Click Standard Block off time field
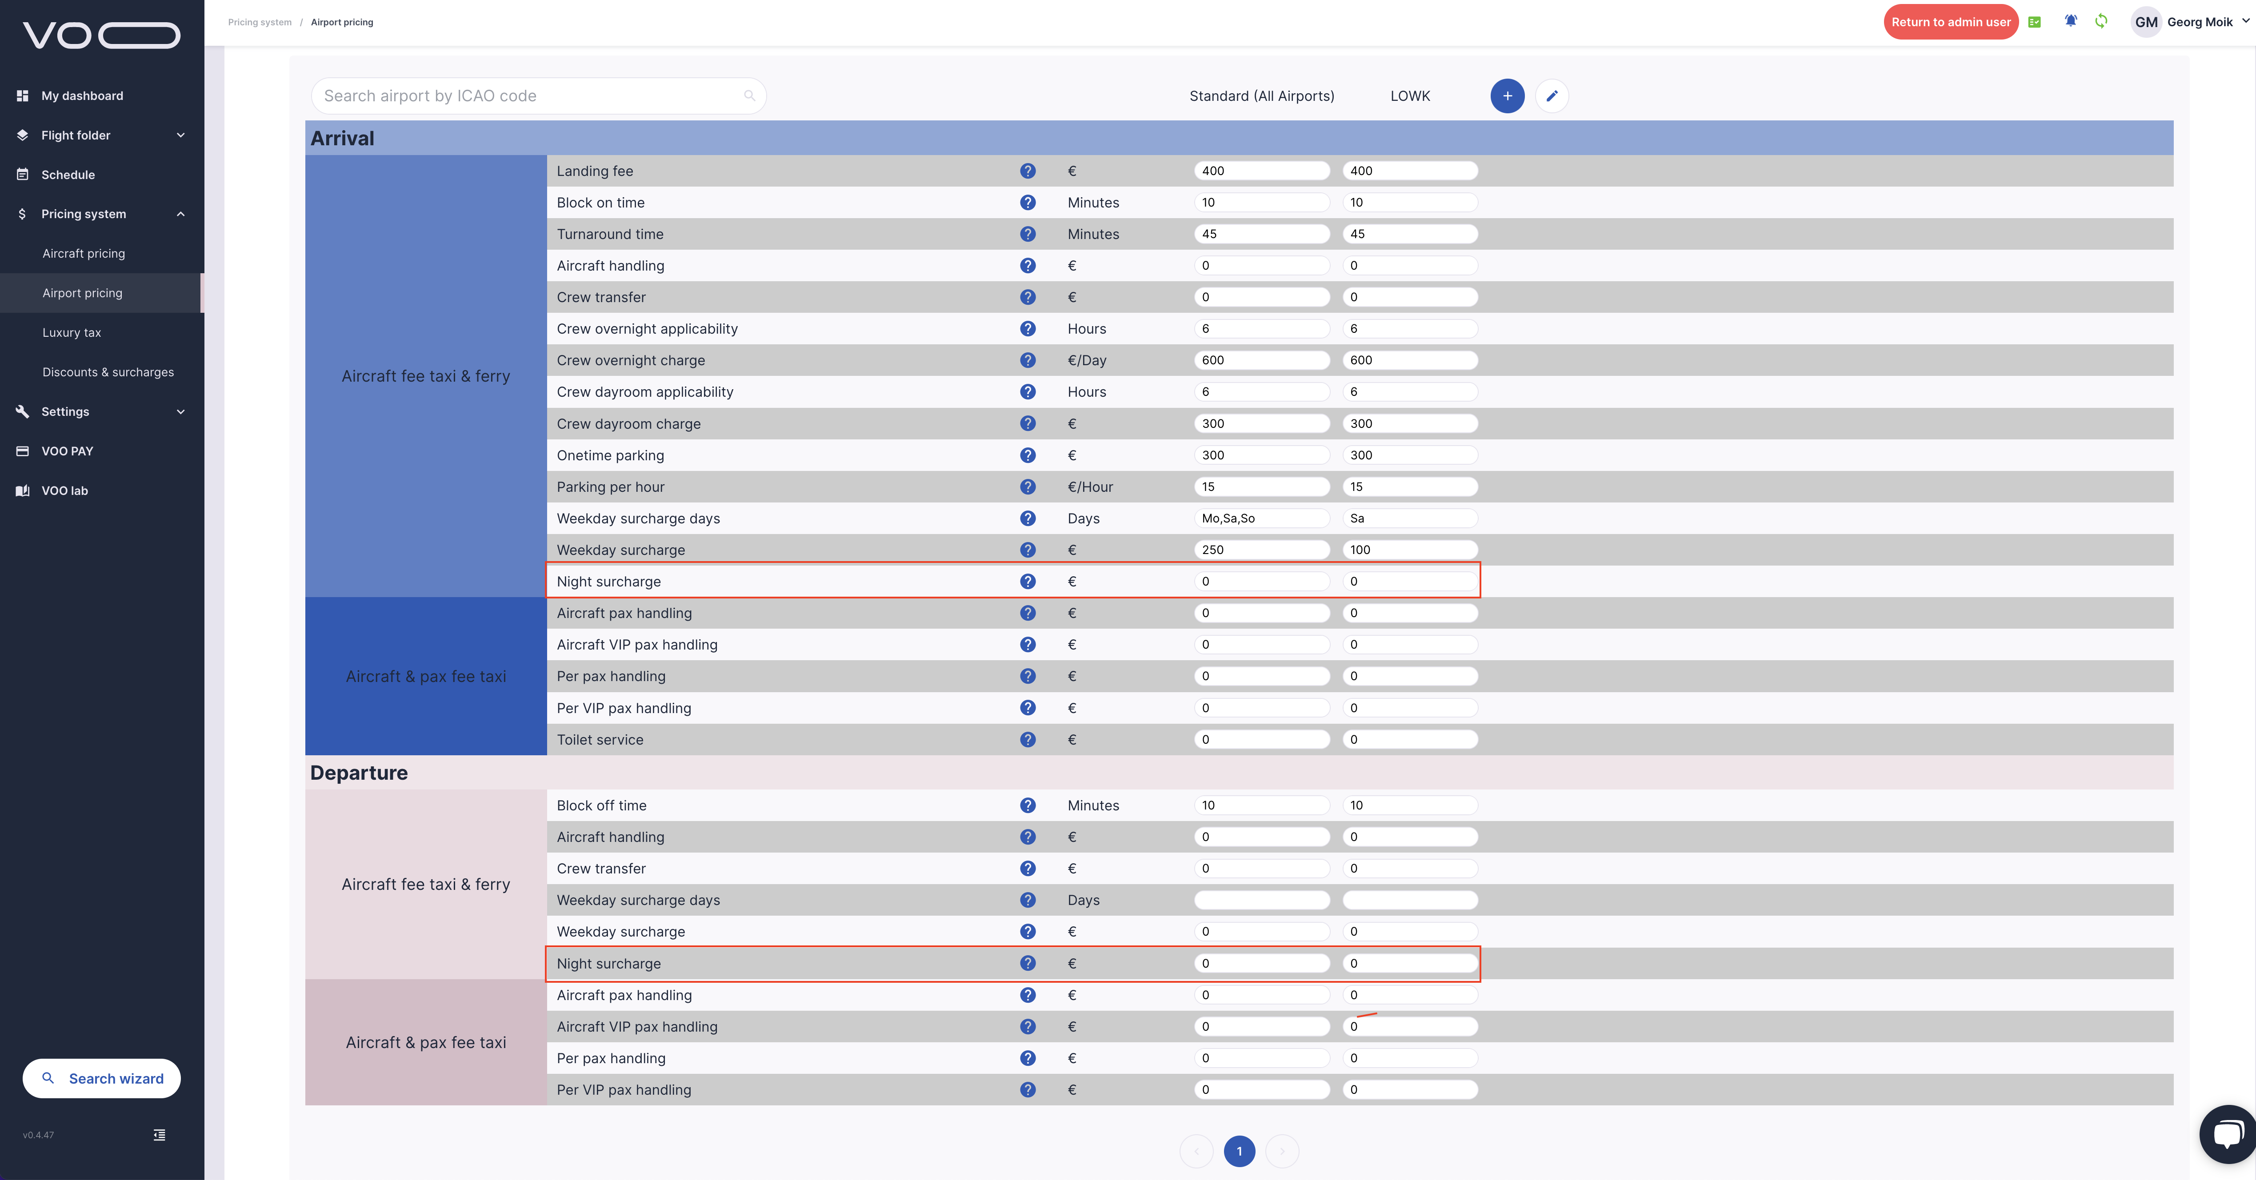The height and width of the screenshot is (1180, 2256). pos(1262,805)
